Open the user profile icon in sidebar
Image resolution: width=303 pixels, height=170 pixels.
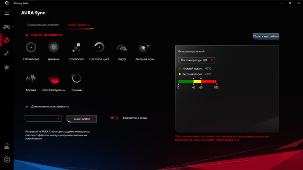click(x=7, y=146)
